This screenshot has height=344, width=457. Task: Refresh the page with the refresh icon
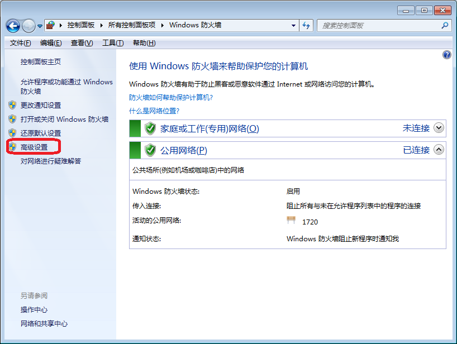click(306, 26)
